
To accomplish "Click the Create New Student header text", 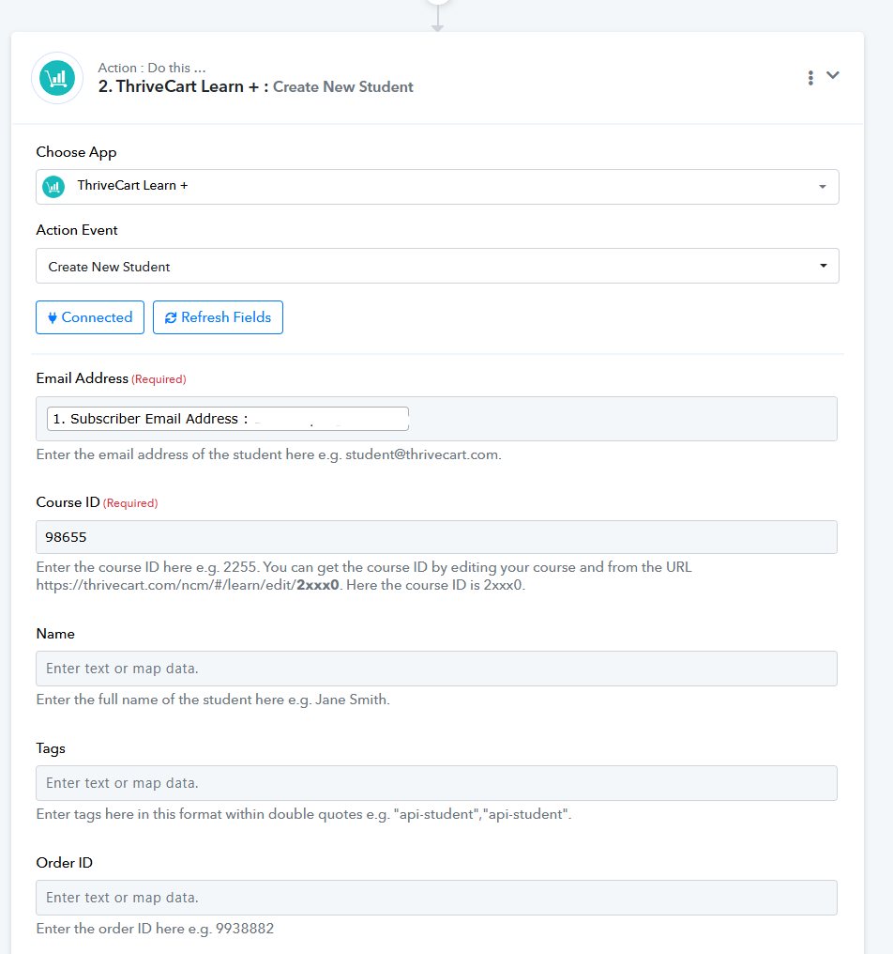I will (x=343, y=87).
